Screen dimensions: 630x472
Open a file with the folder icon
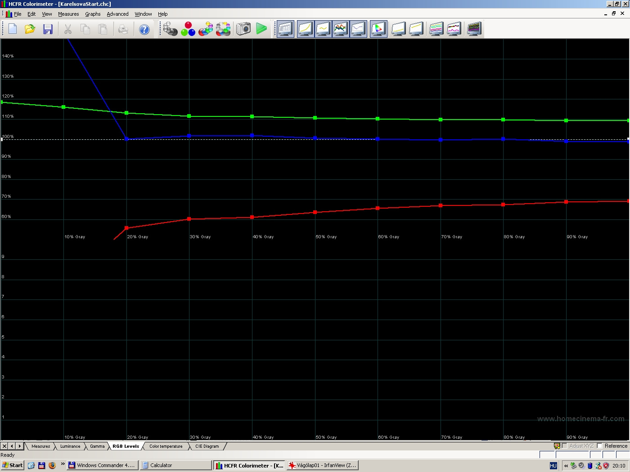[30, 29]
